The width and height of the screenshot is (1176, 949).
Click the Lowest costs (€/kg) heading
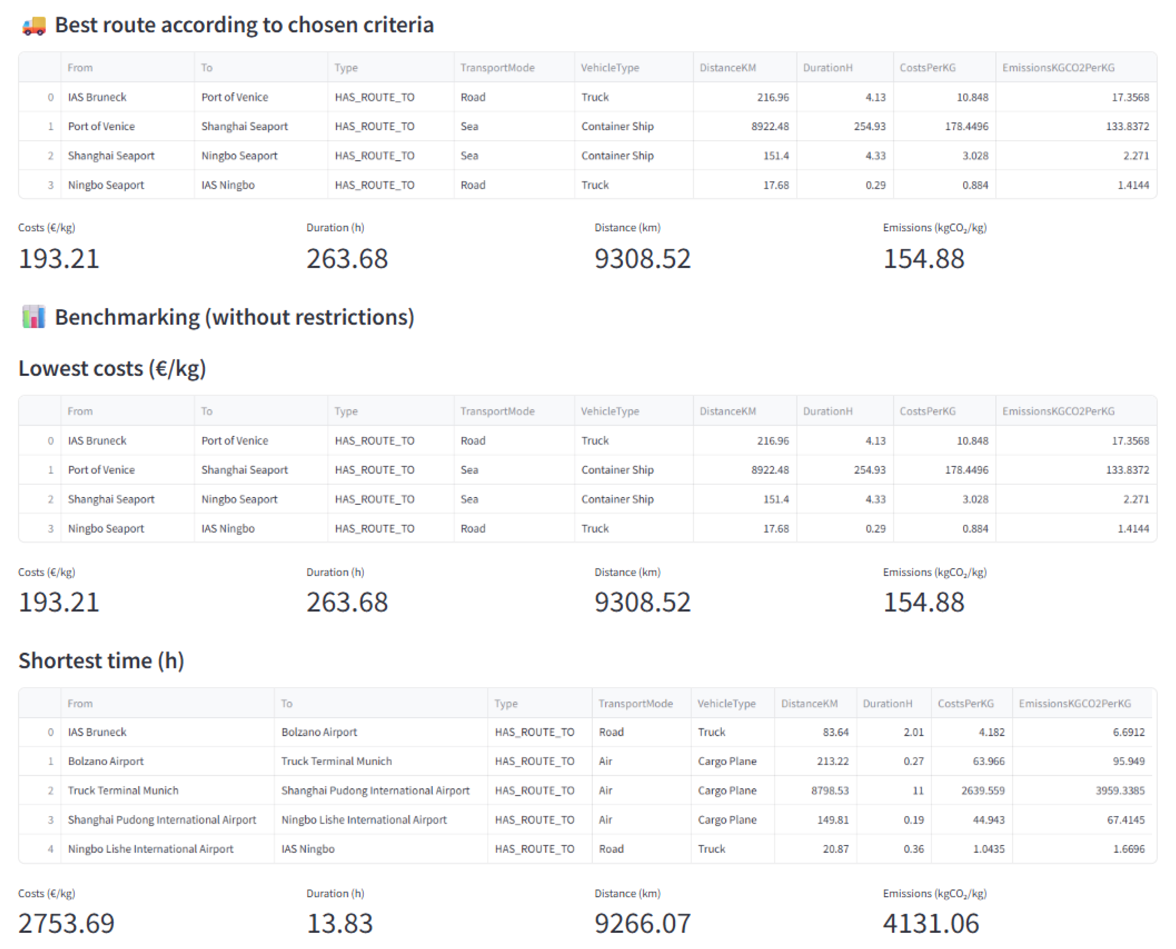coord(112,368)
